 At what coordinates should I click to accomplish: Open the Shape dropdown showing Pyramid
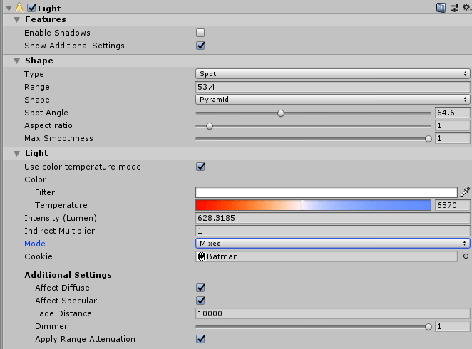click(x=332, y=100)
